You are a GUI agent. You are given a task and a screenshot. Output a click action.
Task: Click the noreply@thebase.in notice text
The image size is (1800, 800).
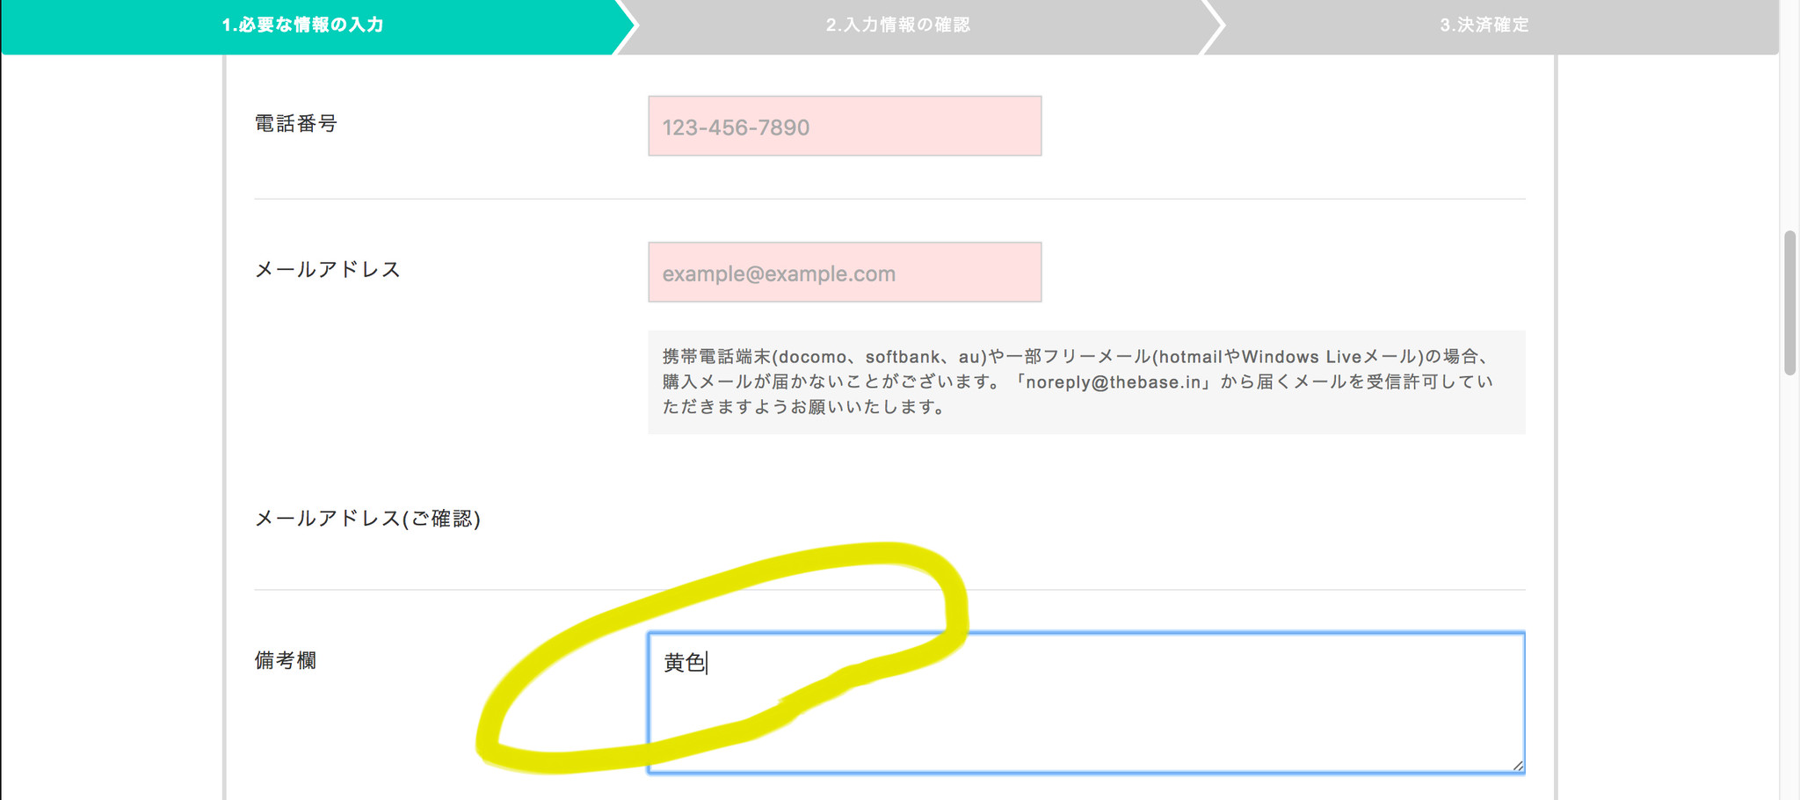pos(1086,382)
